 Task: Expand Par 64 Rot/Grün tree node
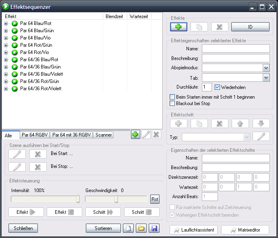point(6,45)
